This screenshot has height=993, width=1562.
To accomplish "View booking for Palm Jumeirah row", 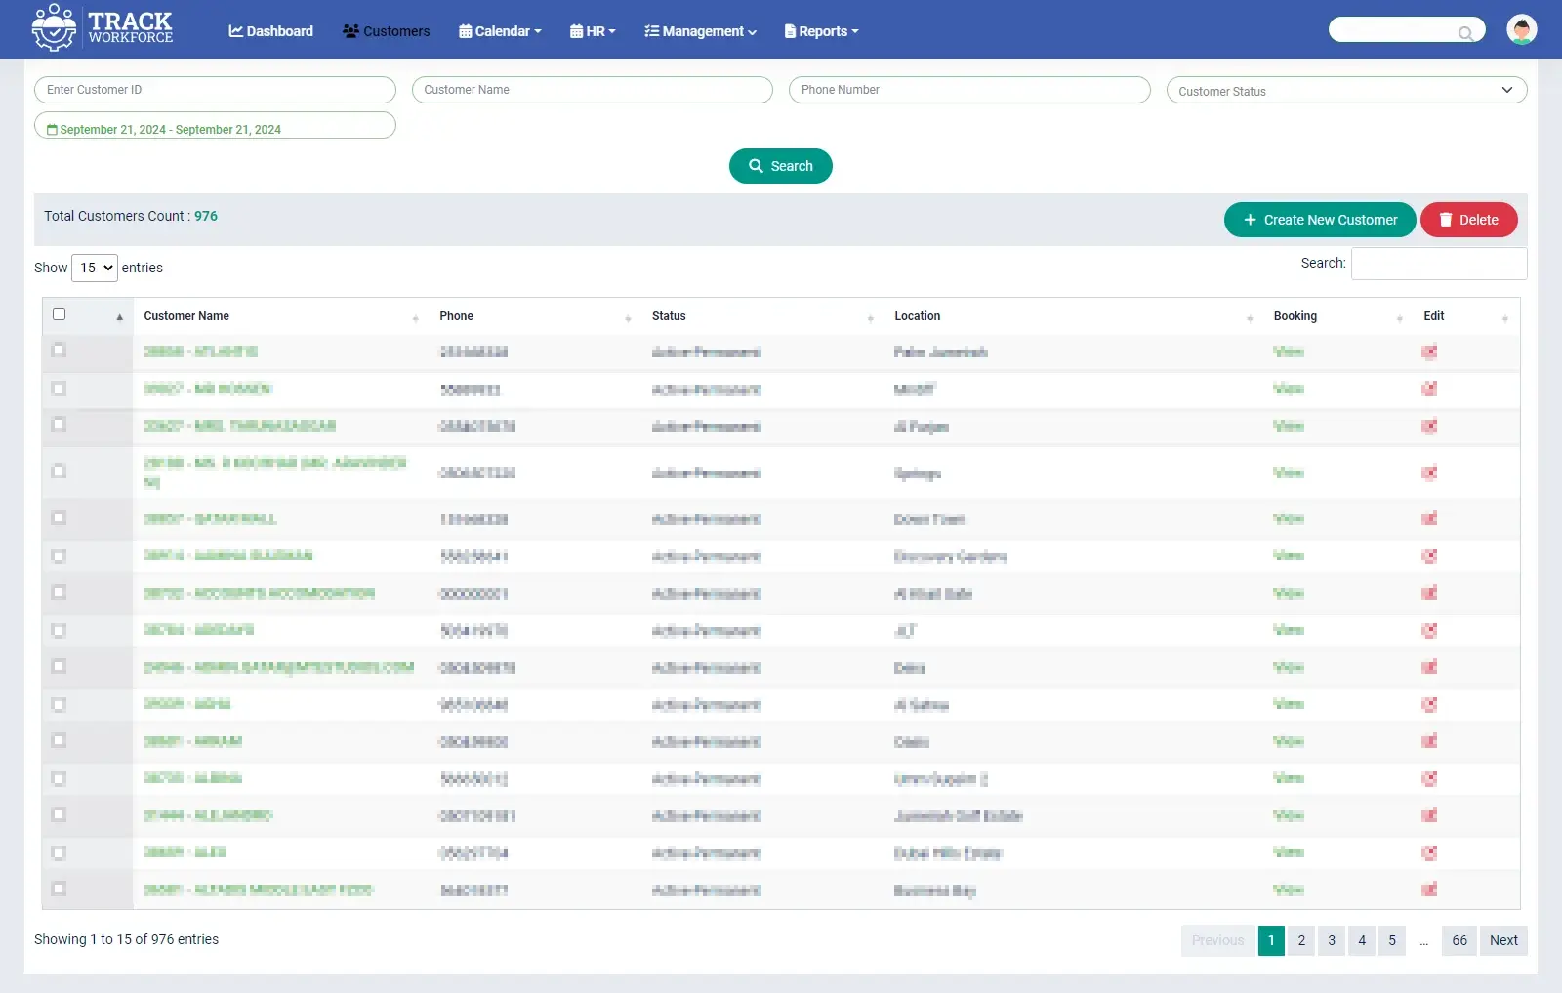I will point(1289,352).
